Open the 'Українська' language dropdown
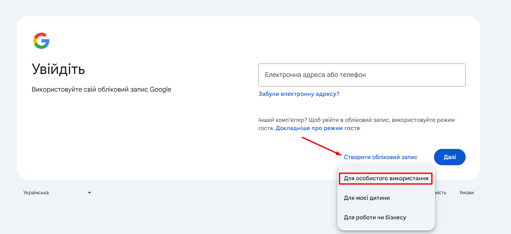This screenshot has width=511, height=234. click(x=57, y=193)
